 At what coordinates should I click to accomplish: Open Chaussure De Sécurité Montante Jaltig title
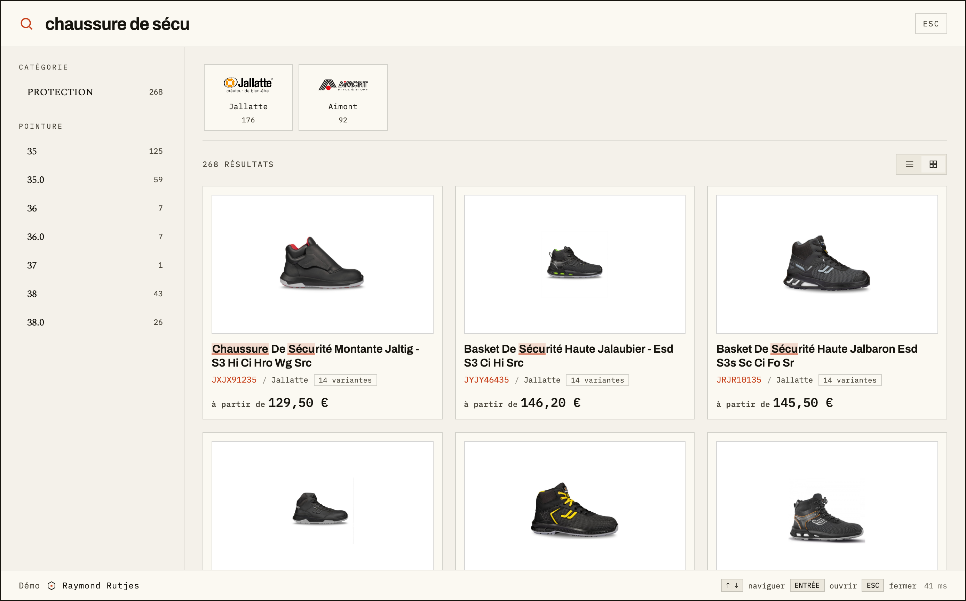[315, 356]
